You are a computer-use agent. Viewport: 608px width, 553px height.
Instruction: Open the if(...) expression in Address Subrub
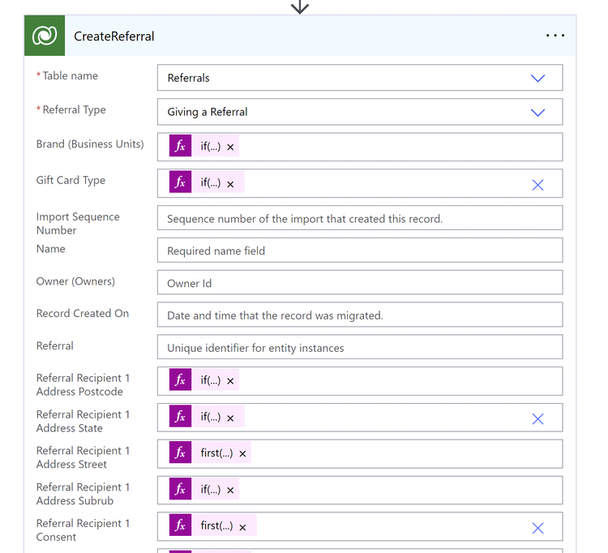click(x=210, y=489)
